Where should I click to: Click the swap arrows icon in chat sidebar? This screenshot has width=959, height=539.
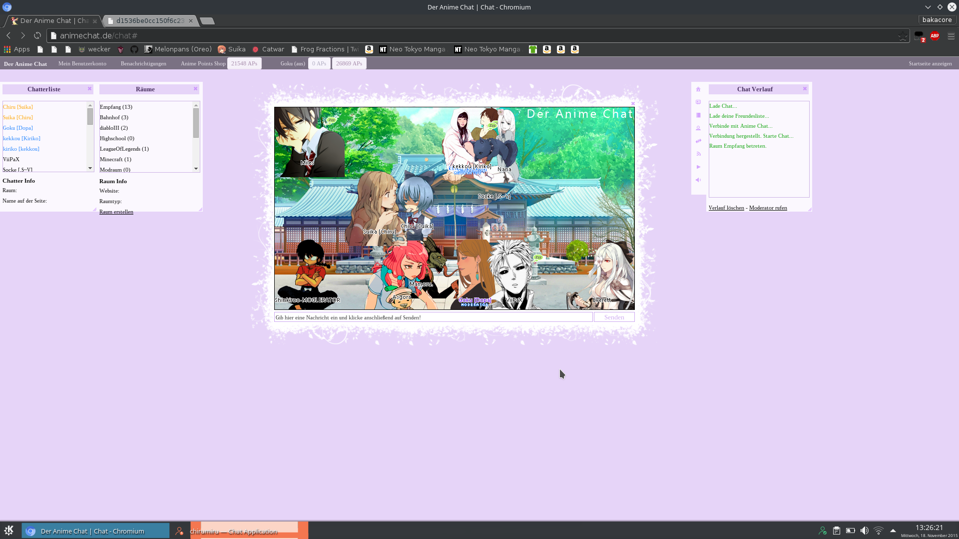(698, 141)
